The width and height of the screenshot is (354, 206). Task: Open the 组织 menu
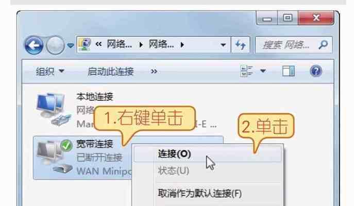(50, 72)
